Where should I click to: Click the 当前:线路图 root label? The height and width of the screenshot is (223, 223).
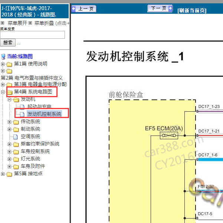click(x=20, y=56)
